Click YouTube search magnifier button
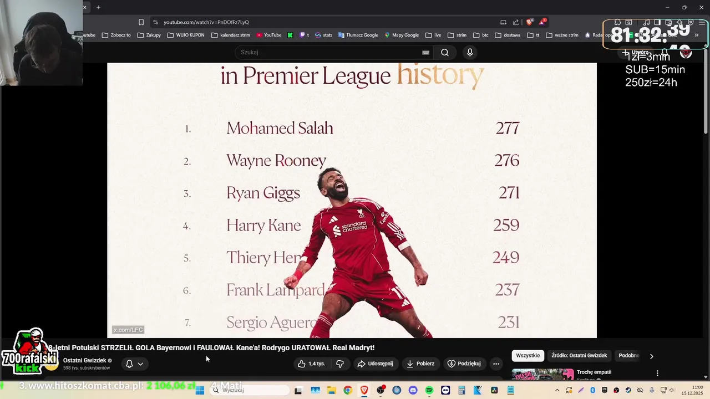The image size is (710, 399). coord(445,52)
